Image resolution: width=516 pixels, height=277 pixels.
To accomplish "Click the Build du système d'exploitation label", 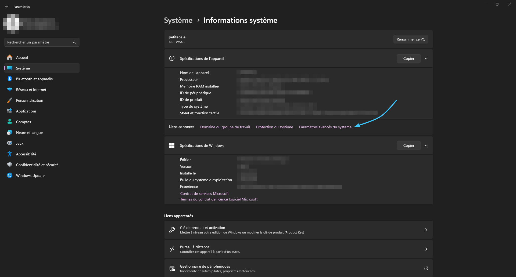I will pos(206,180).
